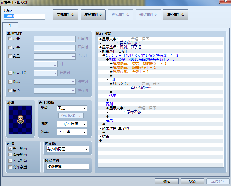This screenshot has height=186, width=231.
Task: Click the 变量 value stepper arrows
Action: point(55,64)
